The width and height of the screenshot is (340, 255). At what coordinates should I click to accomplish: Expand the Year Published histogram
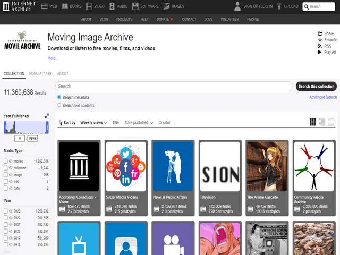[x=47, y=116]
